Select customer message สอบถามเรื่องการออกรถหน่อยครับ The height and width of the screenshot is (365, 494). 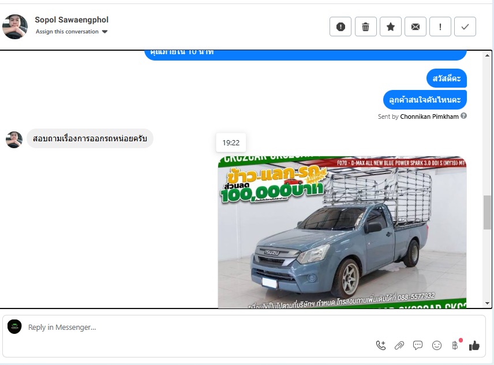[x=90, y=138]
